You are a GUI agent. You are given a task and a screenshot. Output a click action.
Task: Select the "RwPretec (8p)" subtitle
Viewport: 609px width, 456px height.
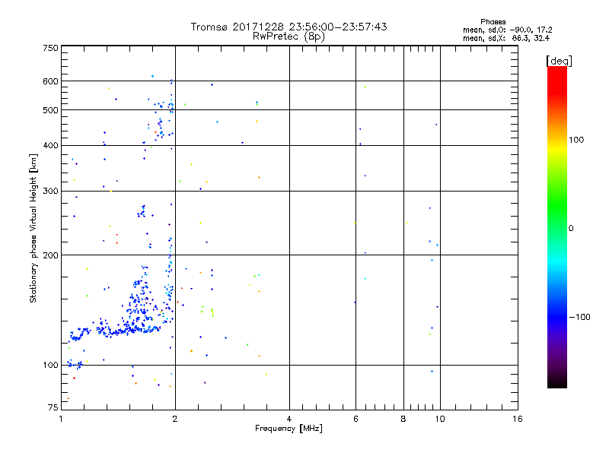tap(289, 36)
